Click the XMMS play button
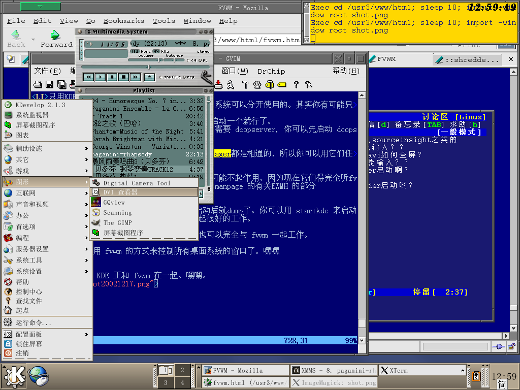Screen dimensions: 520x390 (100, 77)
